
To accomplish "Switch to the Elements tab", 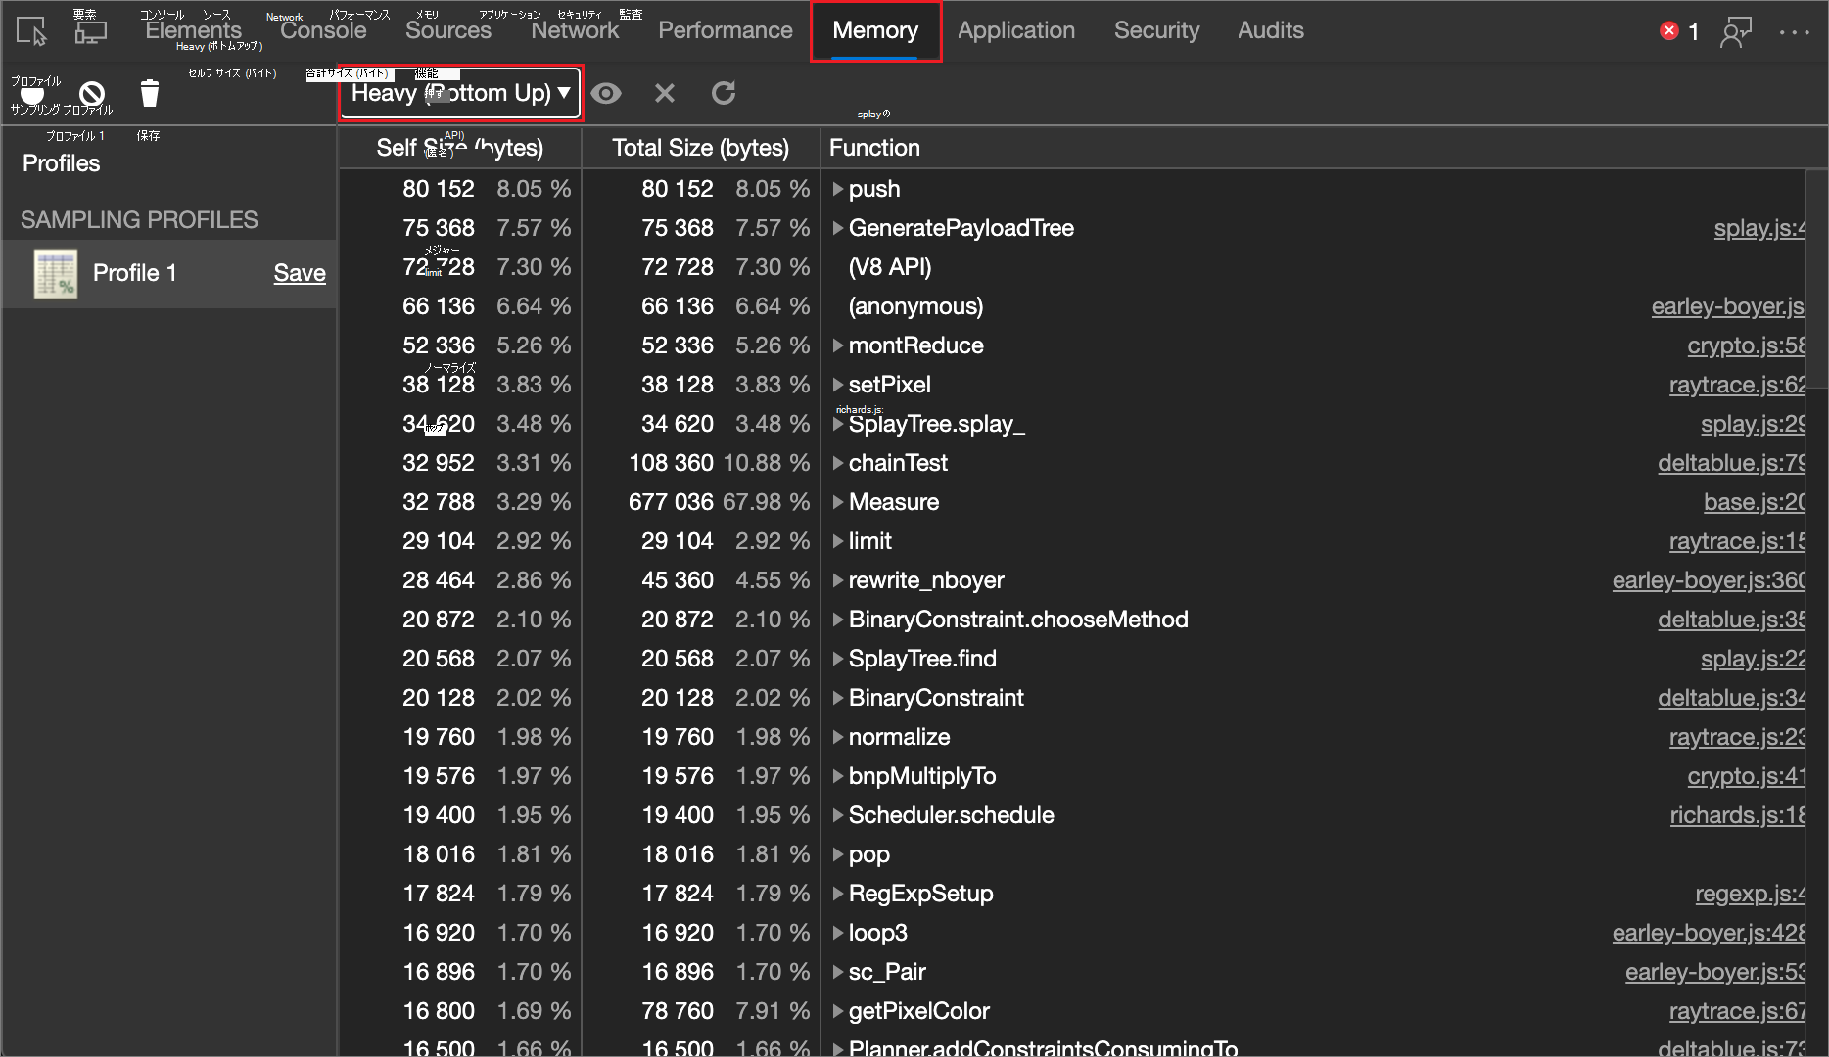I will [193, 30].
